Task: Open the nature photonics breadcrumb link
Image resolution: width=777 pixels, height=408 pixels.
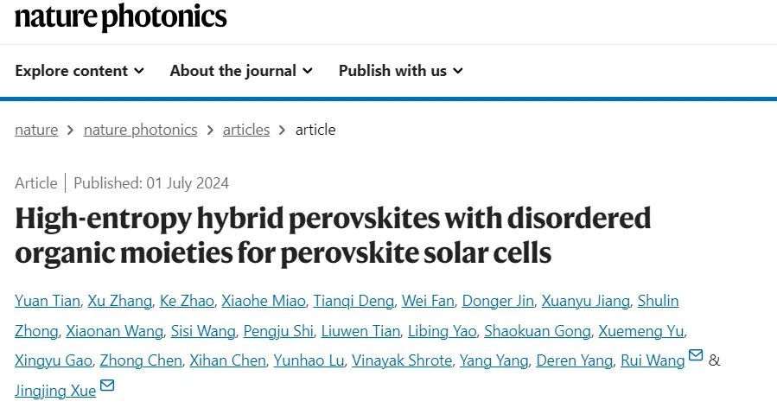Action: point(140,130)
